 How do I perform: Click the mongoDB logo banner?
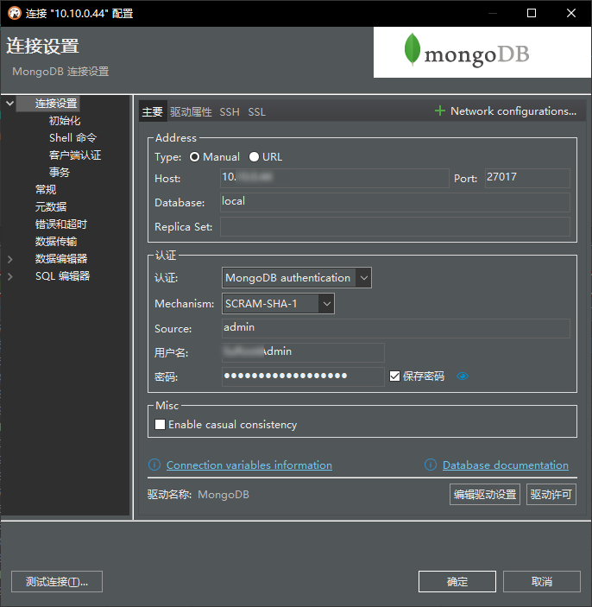click(482, 53)
